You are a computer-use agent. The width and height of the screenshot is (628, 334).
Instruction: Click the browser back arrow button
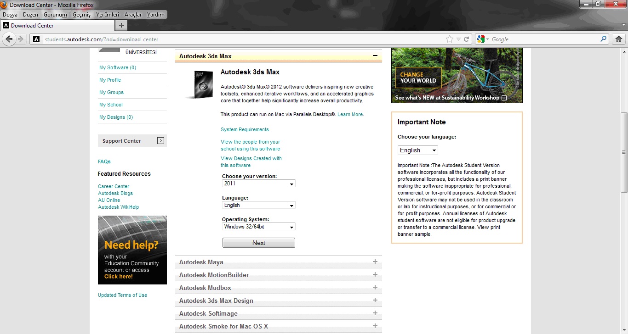point(9,39)
